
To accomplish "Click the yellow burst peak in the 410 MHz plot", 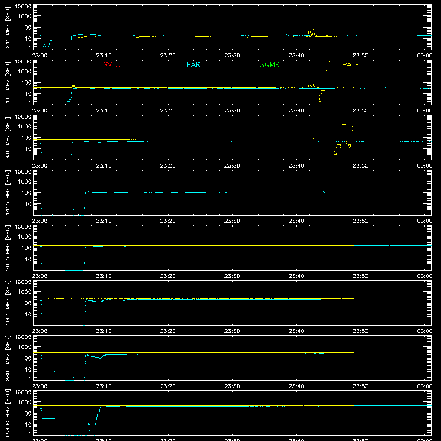I will [x=327, y=69].
